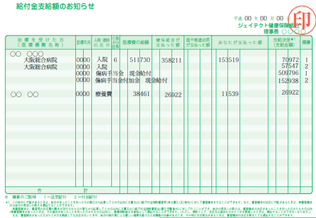Select the payment amount 152938

(x=289, y=81)
